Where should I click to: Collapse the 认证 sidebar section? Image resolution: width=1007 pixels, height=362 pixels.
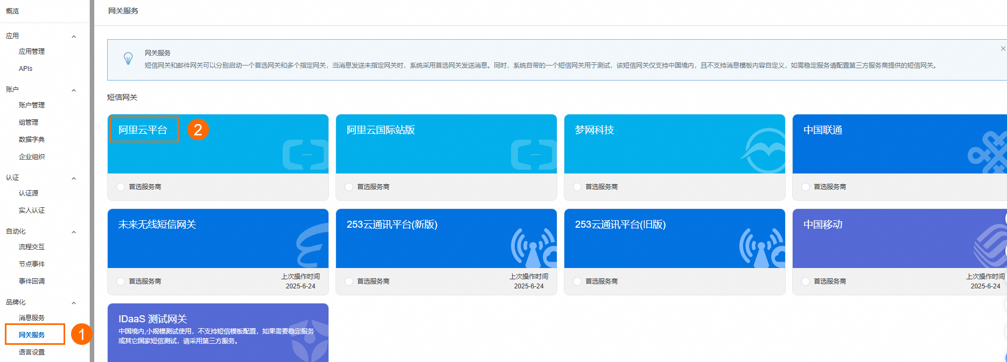pyautogui.click(x=74, y=178)
